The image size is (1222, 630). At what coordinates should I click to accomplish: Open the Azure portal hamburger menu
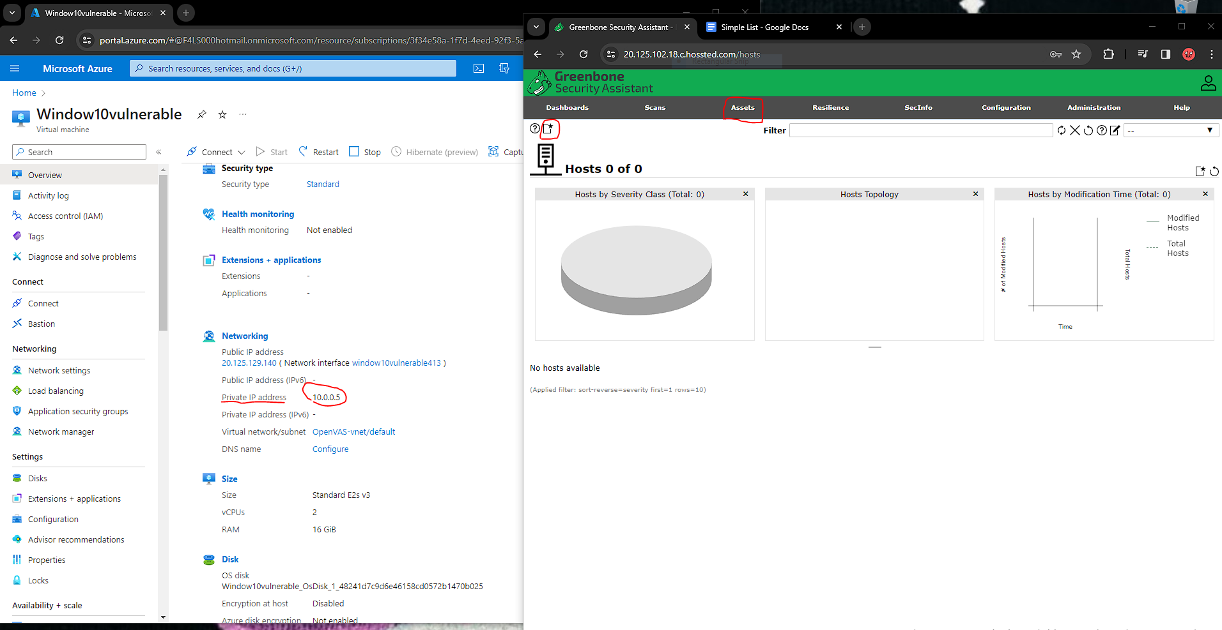[x=15, y=68]
